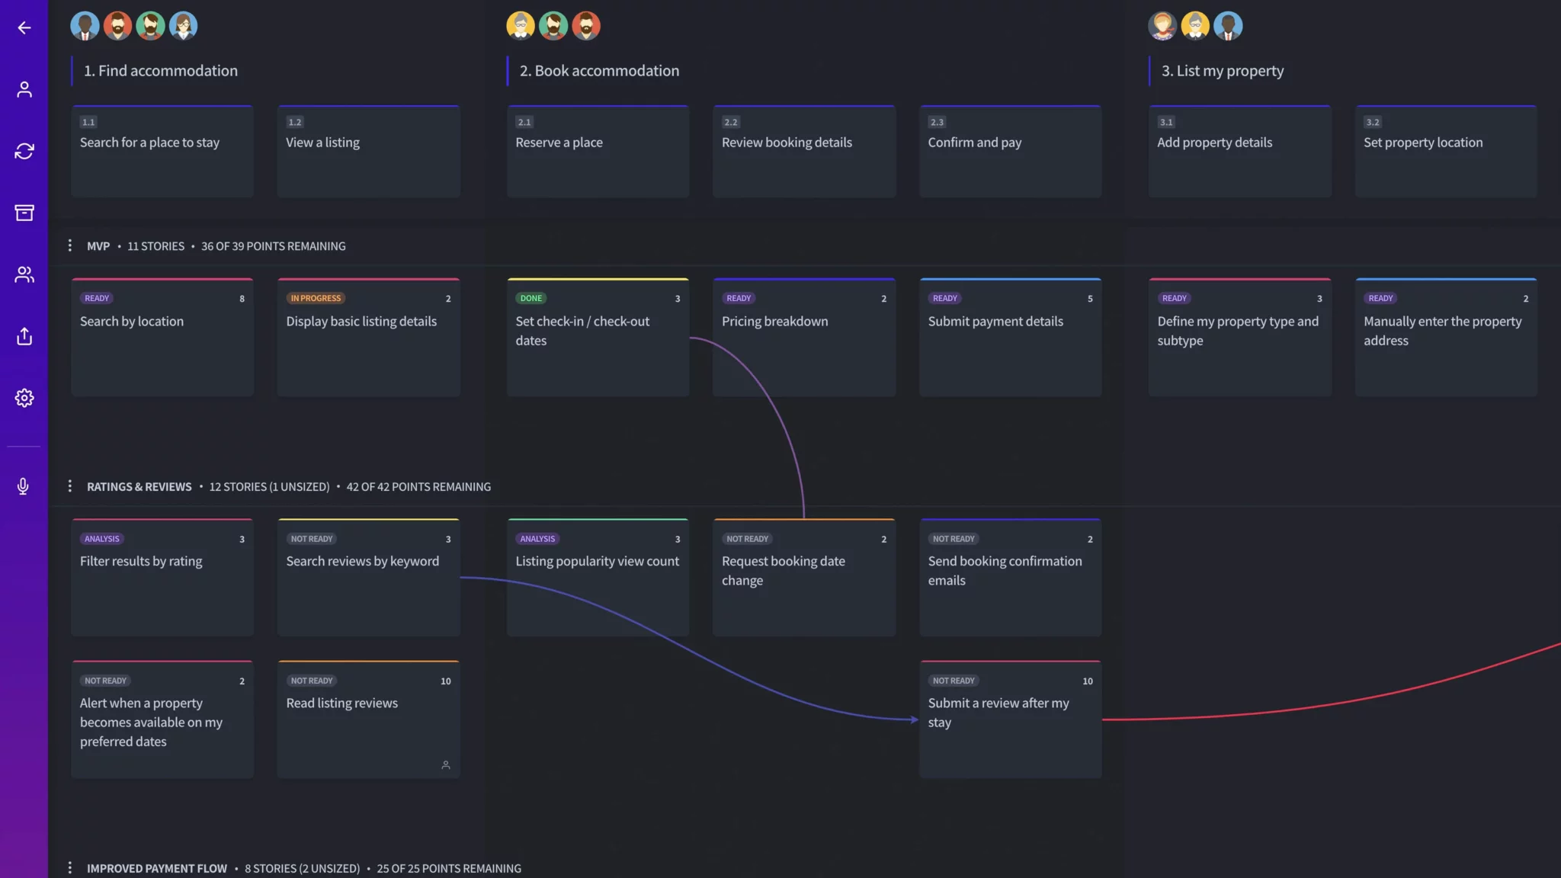
Task: Open the Ratings & Reviews three-dot menu
Action: click(x=69, y=486)
